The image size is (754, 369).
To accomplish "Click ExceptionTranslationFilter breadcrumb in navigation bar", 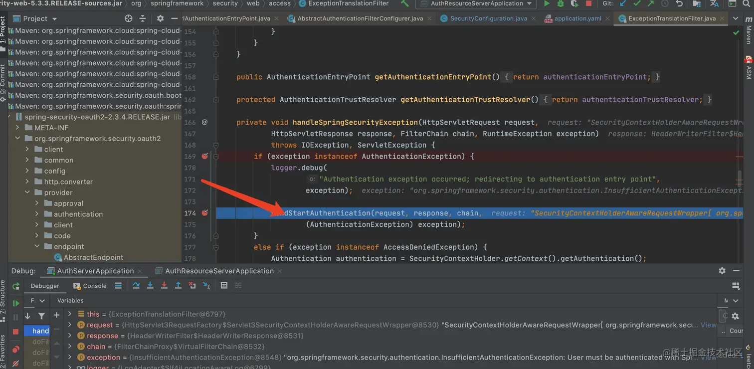I will [344, 3].
